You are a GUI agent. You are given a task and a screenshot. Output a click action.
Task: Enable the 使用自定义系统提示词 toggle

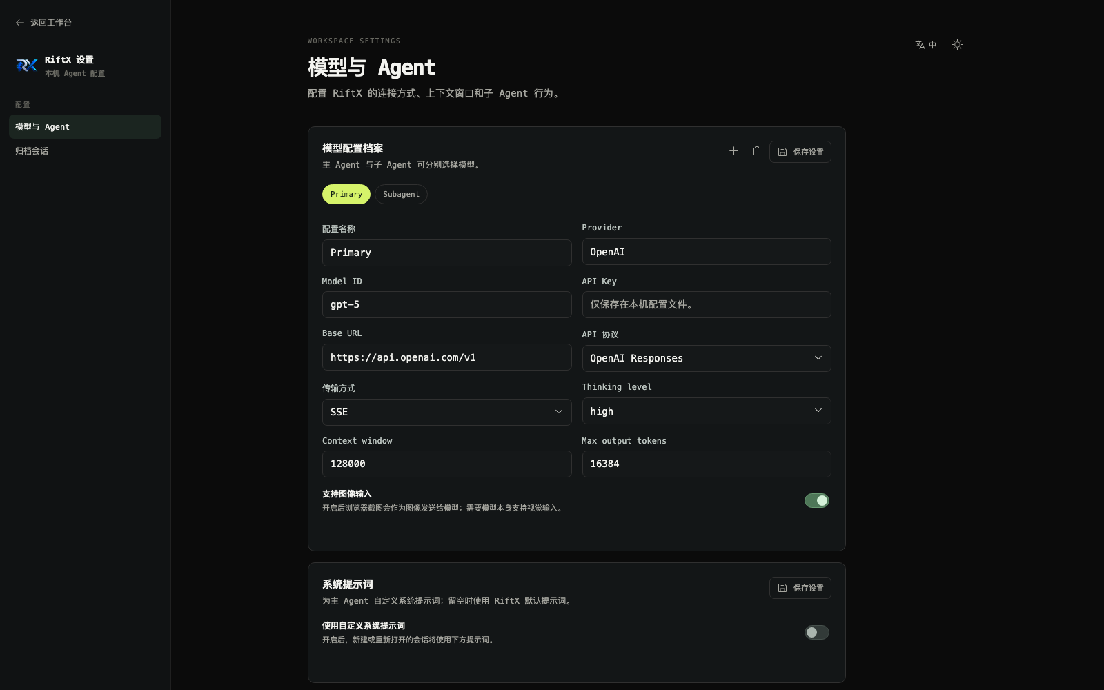click(817, 633)
